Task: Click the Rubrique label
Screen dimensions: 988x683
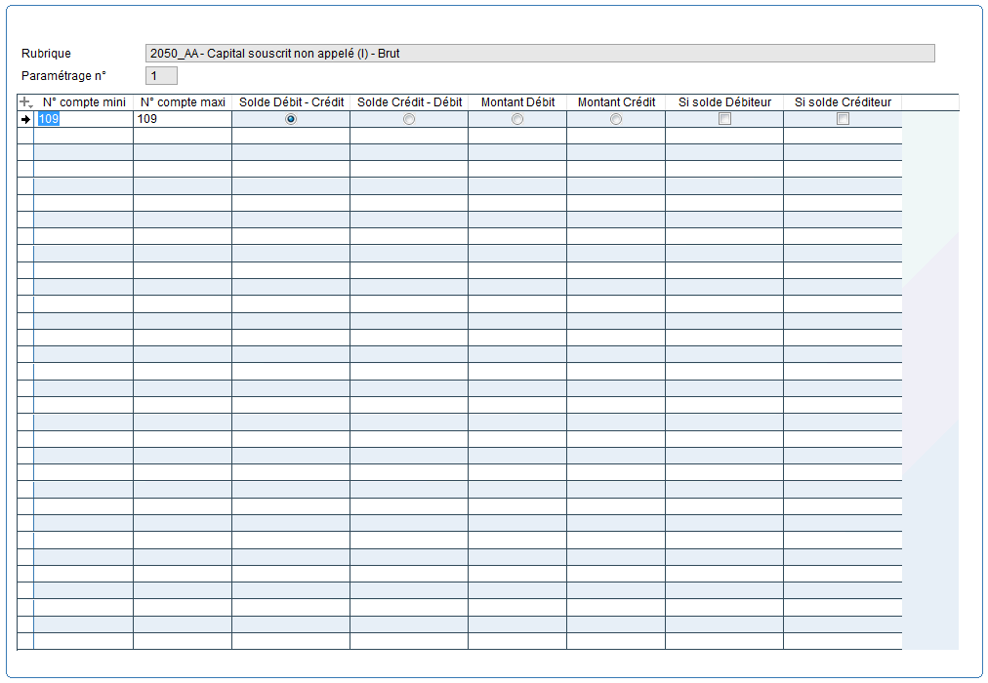Action: click(x=46, y=54)
